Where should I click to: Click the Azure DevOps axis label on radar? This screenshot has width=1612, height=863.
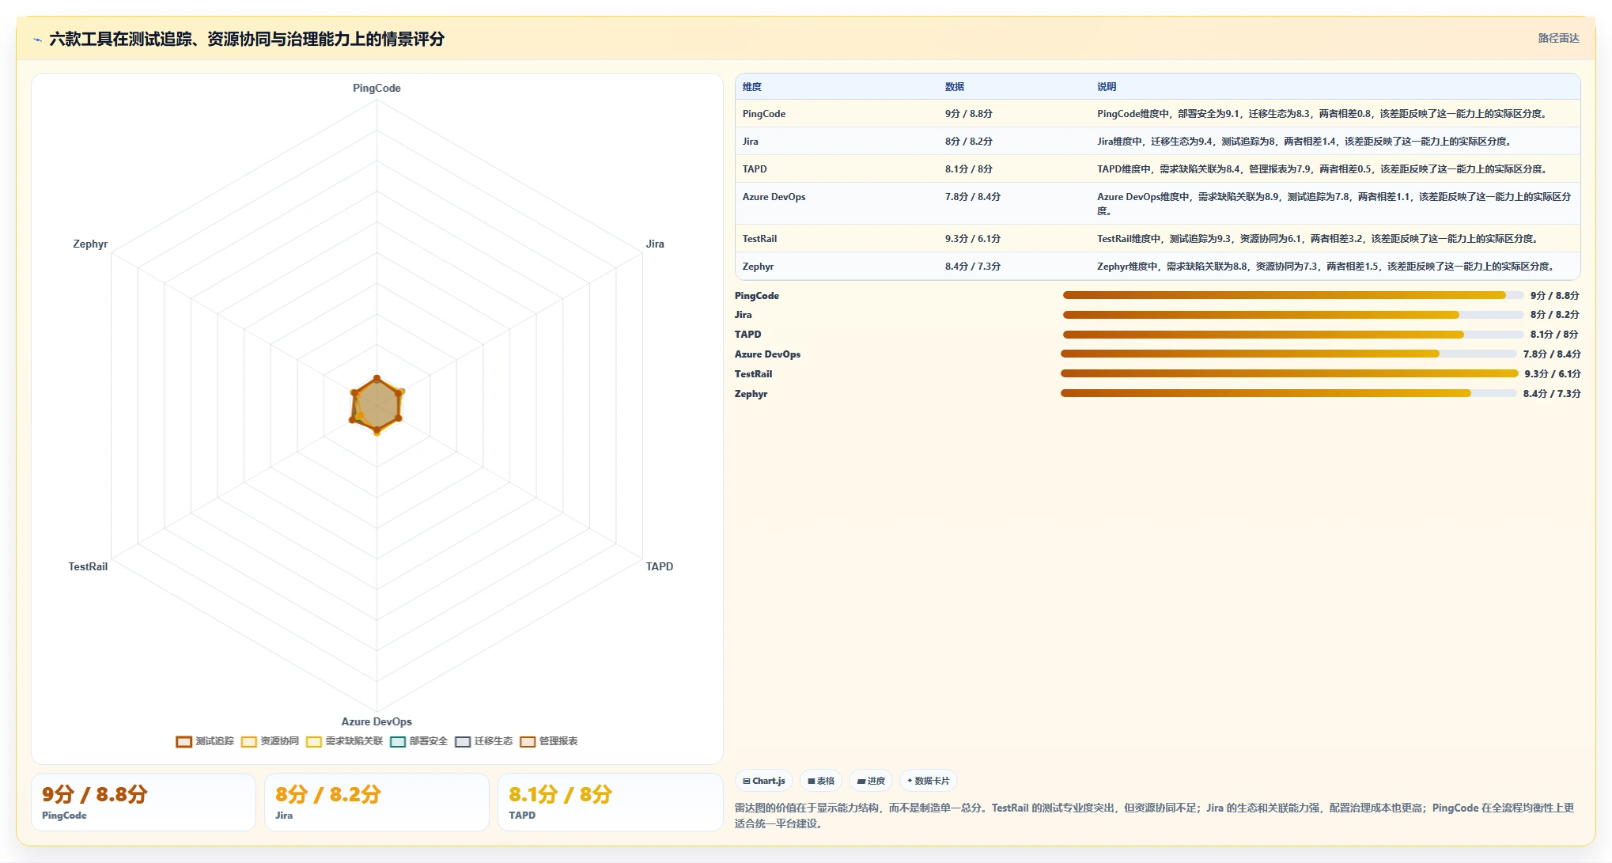click(377, 721)
